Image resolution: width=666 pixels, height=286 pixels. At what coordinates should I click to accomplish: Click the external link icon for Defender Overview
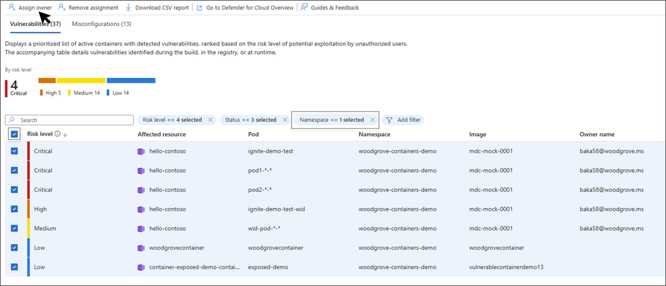coord(199,7)
